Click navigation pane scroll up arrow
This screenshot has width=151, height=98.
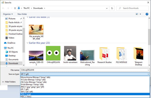point(24,18)
